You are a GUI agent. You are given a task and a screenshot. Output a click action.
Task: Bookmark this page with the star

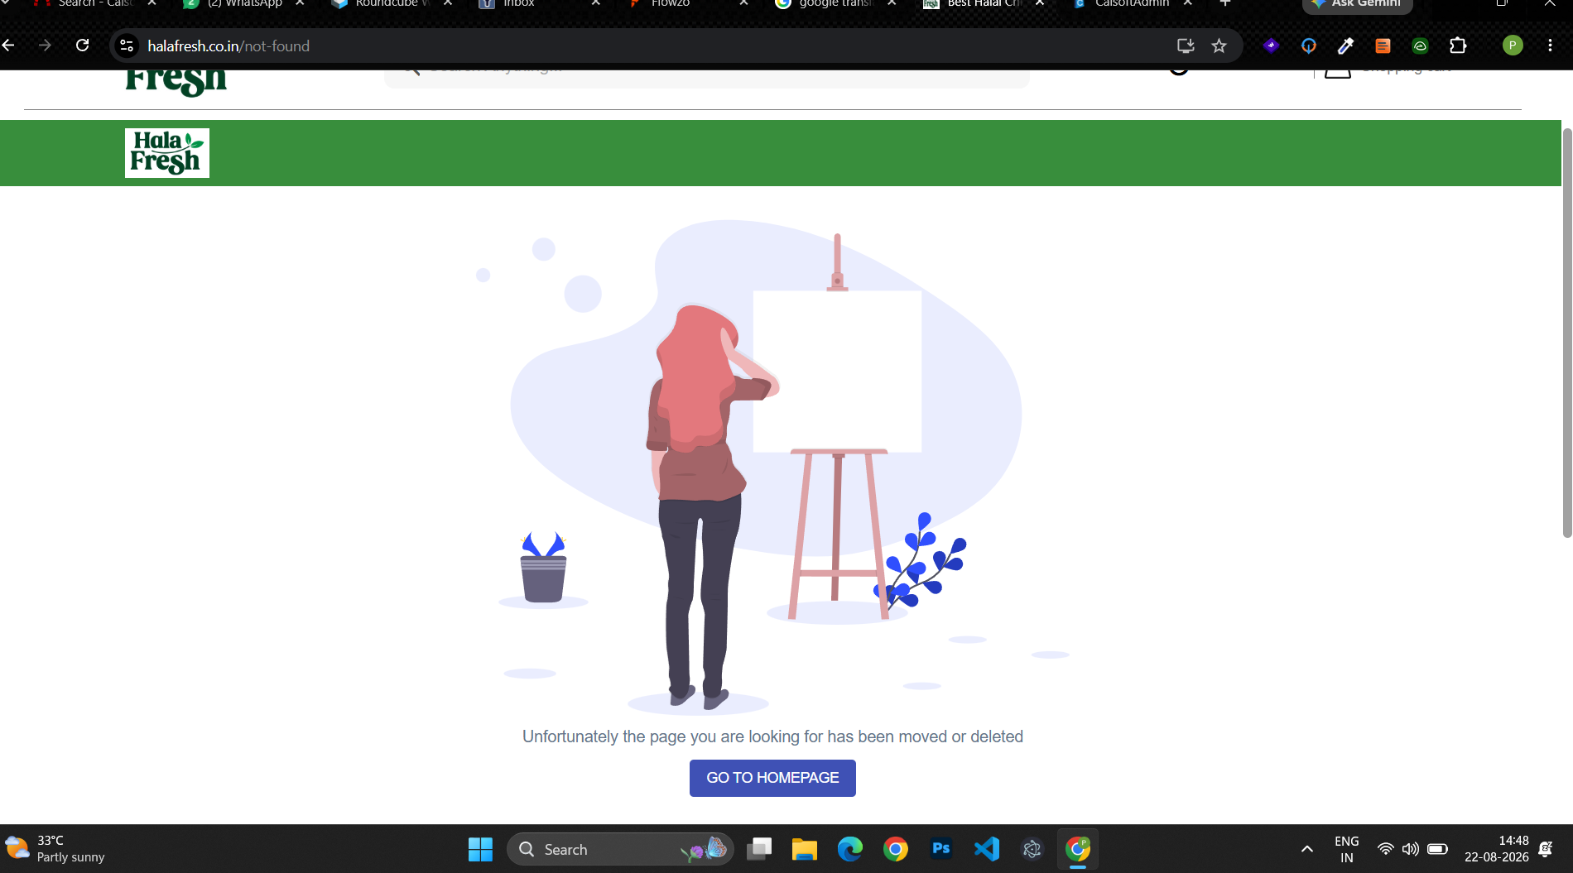(1219, 46)
